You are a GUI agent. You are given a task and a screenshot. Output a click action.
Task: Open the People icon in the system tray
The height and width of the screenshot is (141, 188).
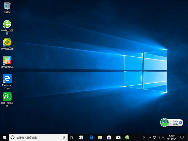[x=143, y=137]
